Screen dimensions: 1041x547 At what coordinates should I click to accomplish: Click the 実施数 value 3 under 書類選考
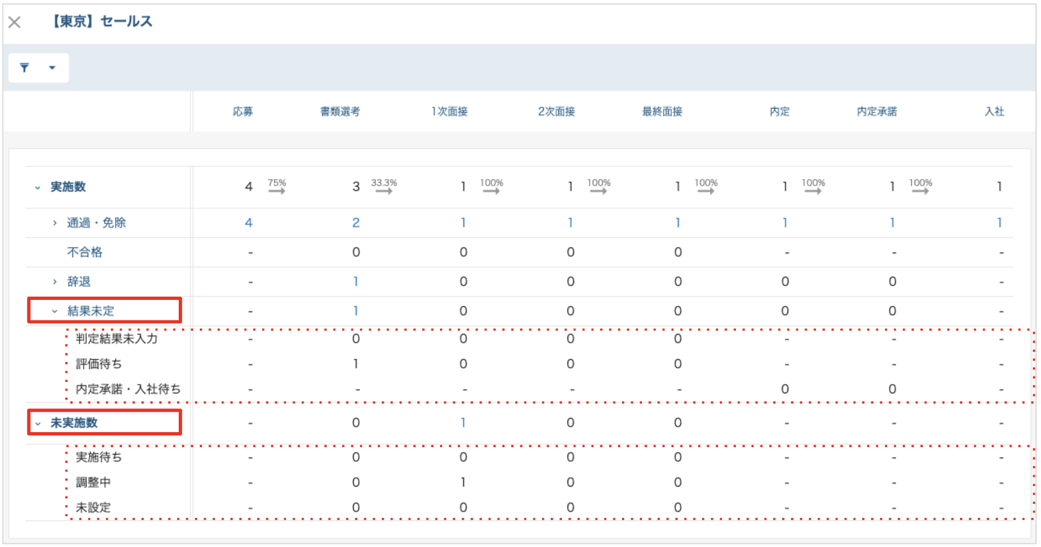[x=356, y=187]
